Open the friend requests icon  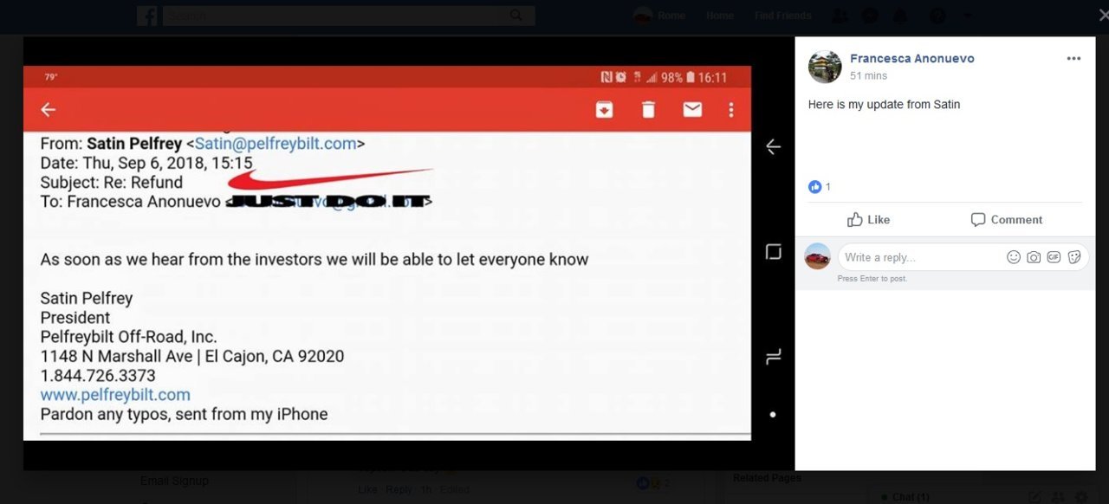(839, 16)
